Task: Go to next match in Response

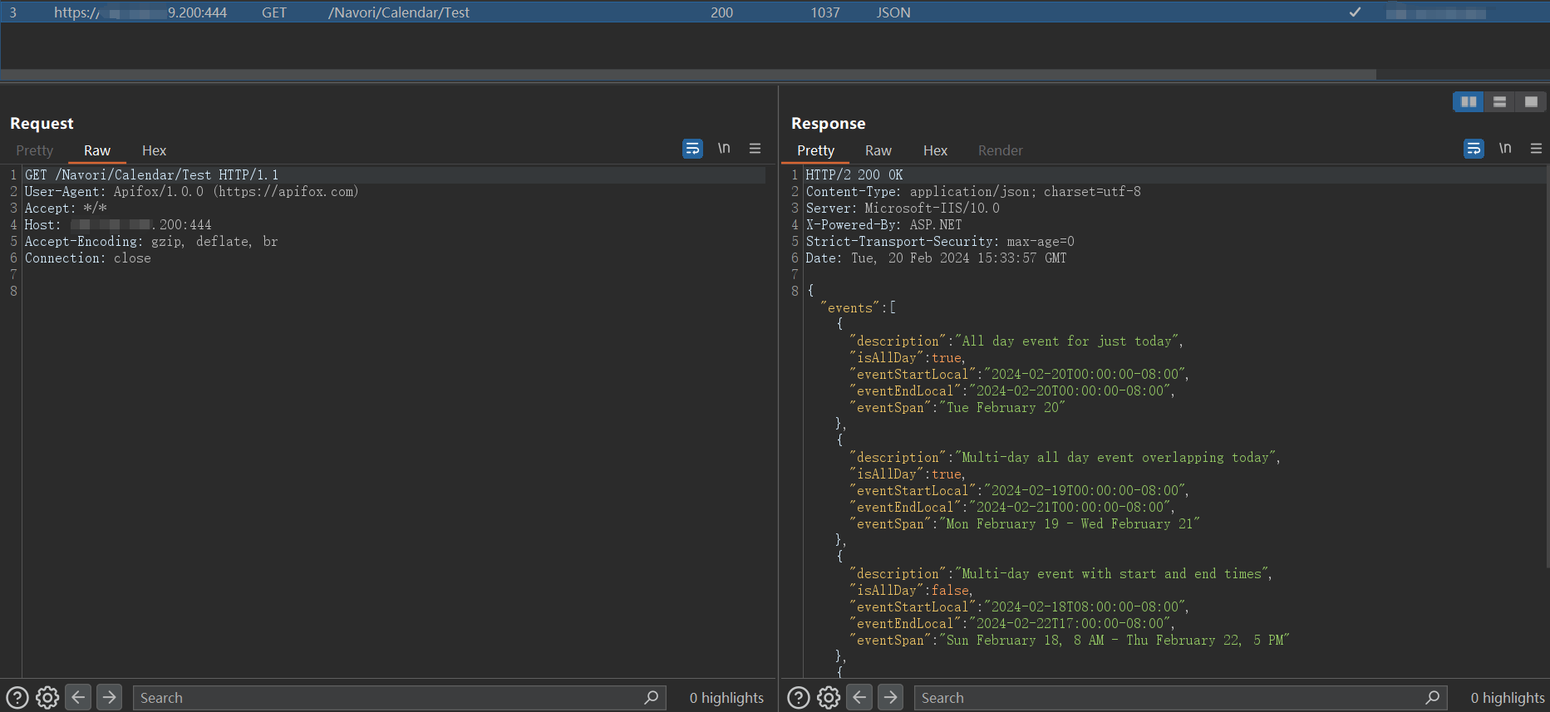Action: (890, 697)
